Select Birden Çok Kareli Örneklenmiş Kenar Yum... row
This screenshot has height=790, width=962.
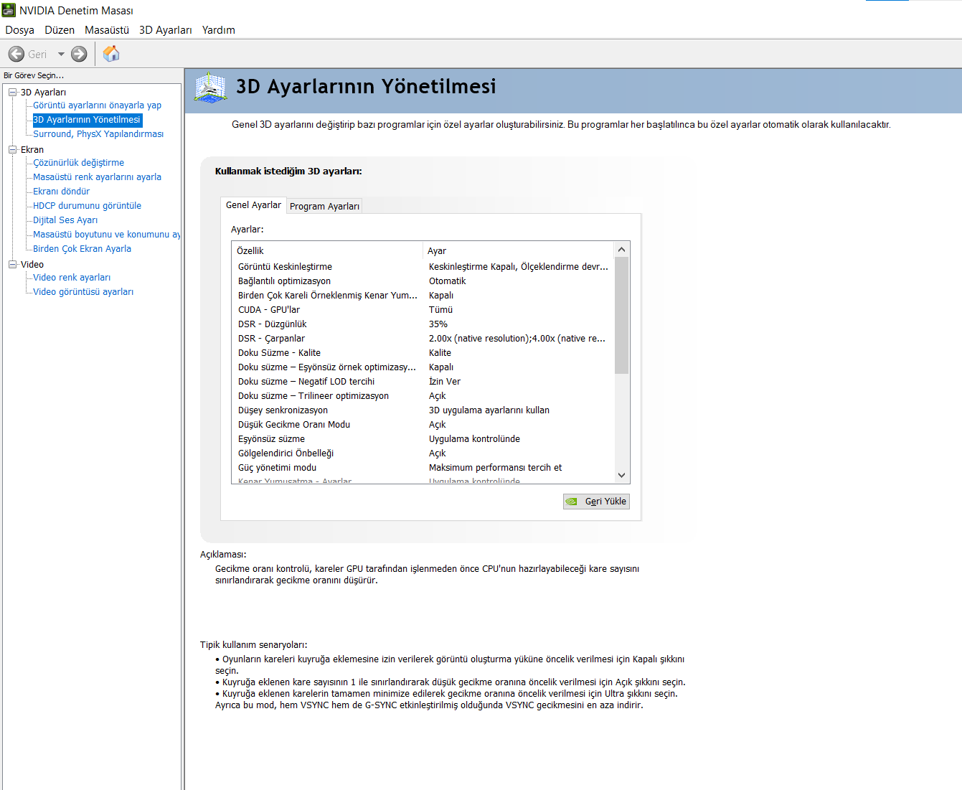coord(423,296)
